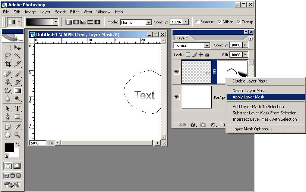
Task: Select the Crop tool
Action: coord(7,64)
